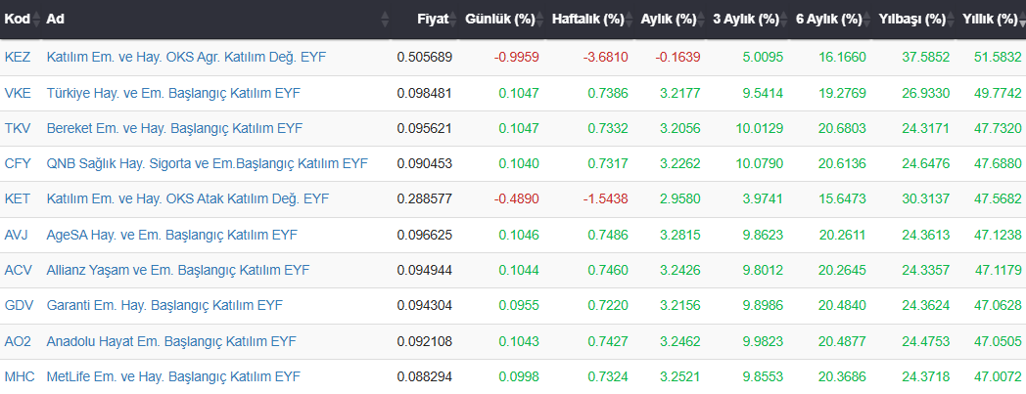Click TKV three-month value 10.0129
The width and height of the screenshot is (1026, 394).
759,128
